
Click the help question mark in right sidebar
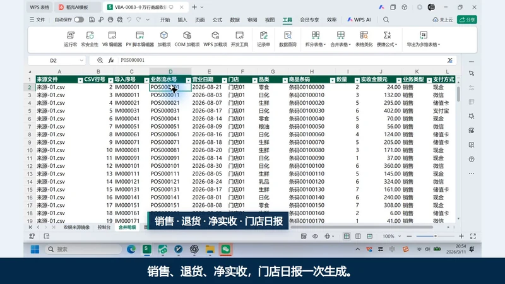[472, 159]
